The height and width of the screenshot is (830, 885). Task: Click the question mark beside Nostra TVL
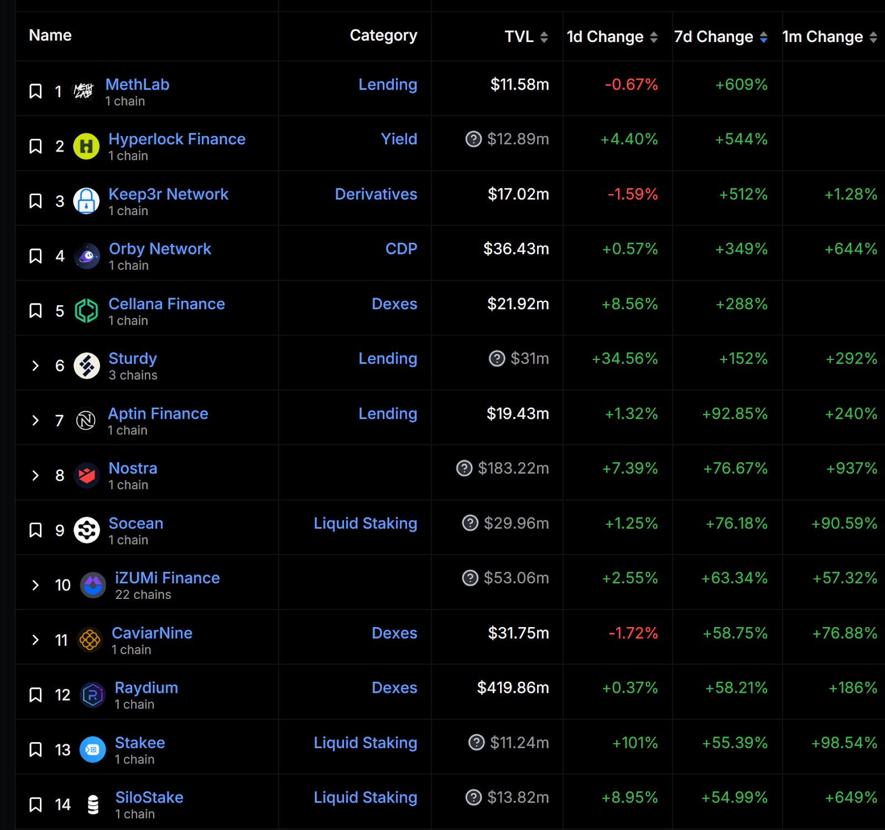point(465,468)
